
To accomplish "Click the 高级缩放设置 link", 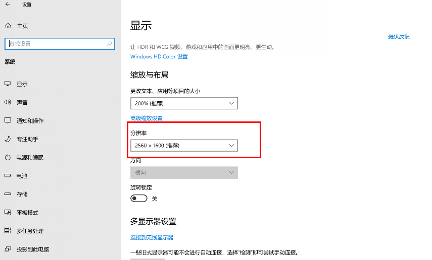I will click(147, 118).
